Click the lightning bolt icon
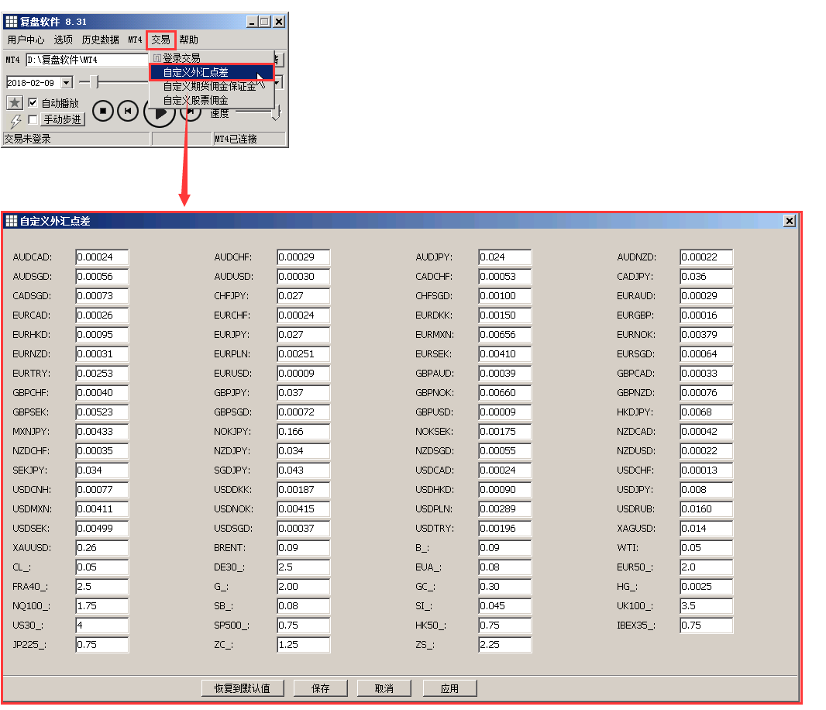826x710 pixels. (15, 121)
